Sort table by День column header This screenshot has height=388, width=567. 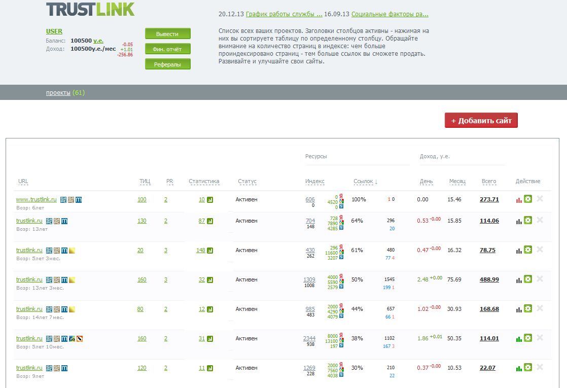point(427,181)
